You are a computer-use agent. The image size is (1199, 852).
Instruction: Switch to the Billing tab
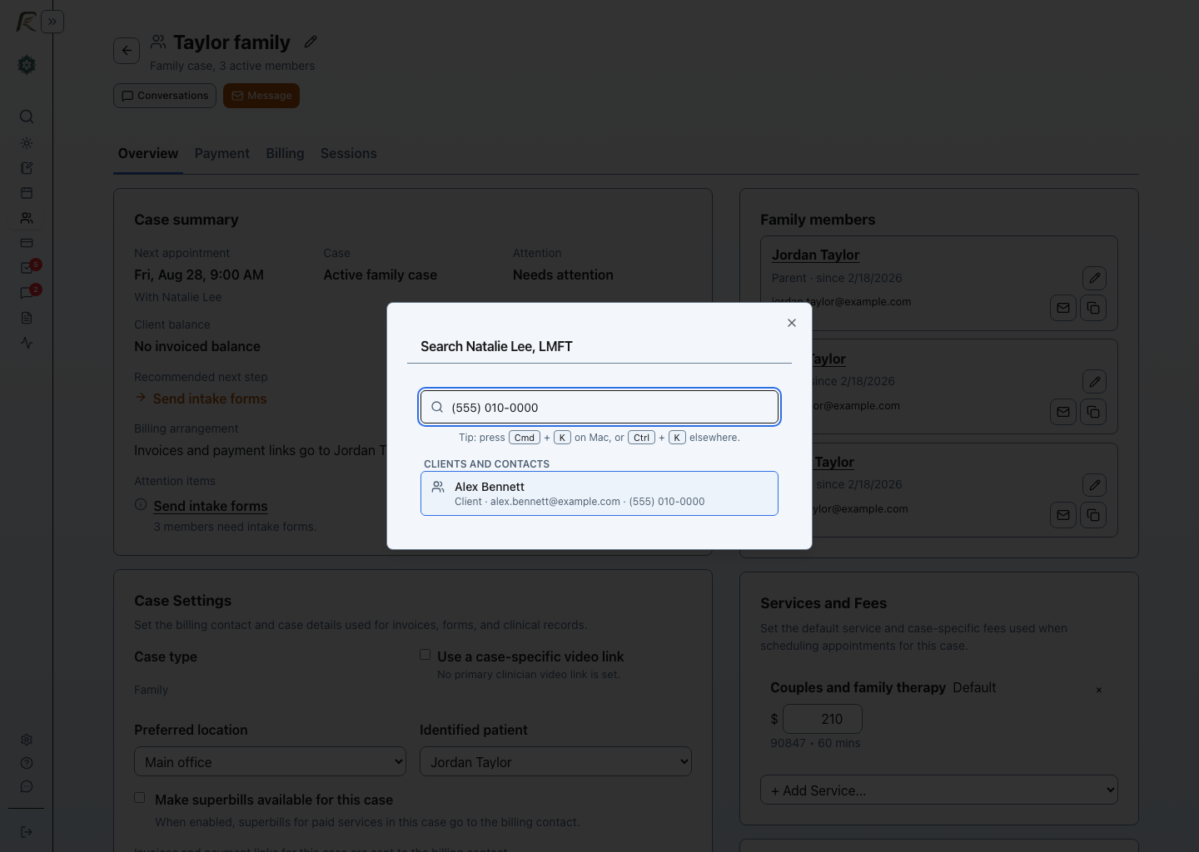click(x=285, y=153)
